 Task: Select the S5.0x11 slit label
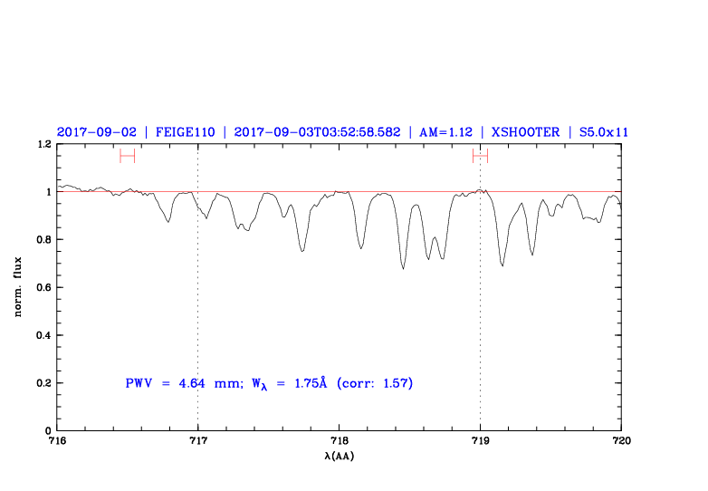602,131
